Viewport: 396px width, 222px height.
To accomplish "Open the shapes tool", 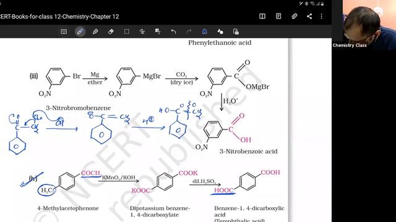I will click(x=220, y=31).
